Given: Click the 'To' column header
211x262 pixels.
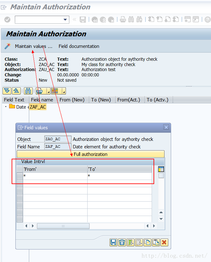Looking at the screenshot, I should pos(120,169).
